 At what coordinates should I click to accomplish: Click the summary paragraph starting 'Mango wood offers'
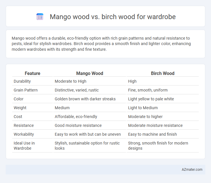[x=101, y=44]
